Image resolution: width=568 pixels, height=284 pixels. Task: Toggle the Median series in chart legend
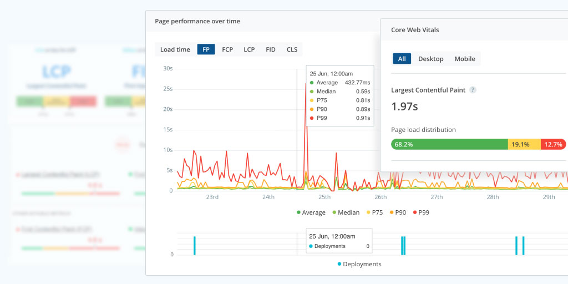coord(346,212)
